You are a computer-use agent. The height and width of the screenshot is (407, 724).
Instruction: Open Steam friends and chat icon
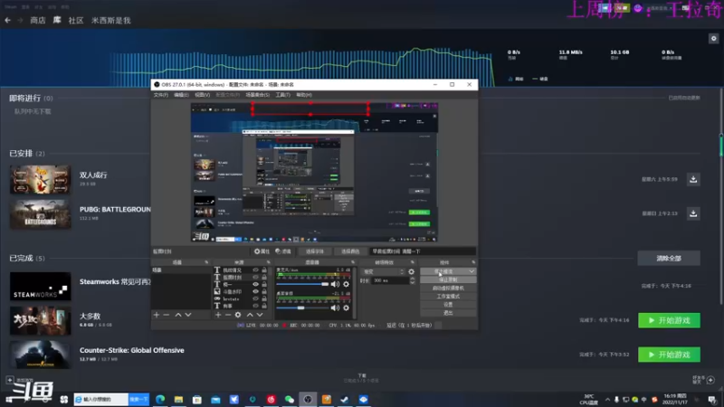(x=710, y=380)
